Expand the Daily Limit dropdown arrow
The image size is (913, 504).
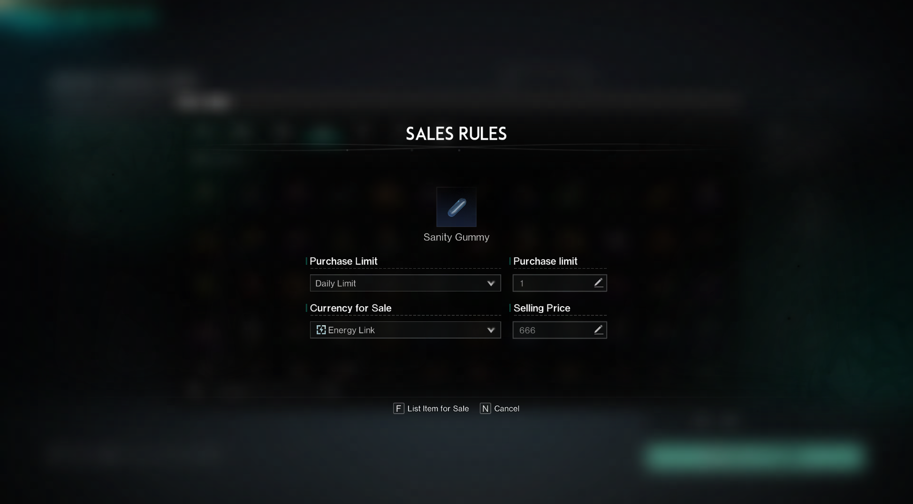tap(491, 283)
